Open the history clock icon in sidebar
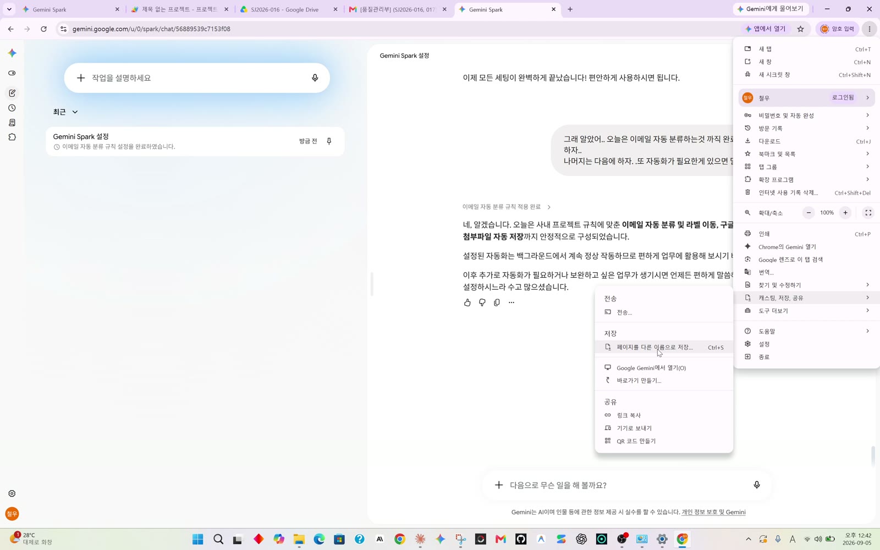The image size is (880, 550). (x=12, y=108)
